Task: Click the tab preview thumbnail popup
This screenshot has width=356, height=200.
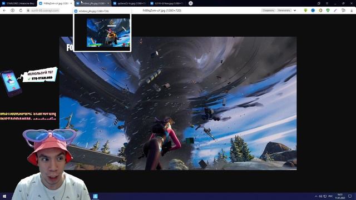Action: [x=102, y=30]
